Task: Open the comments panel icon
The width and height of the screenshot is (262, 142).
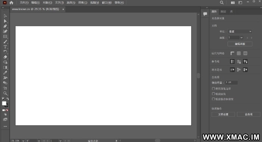Action: (205, 14)
